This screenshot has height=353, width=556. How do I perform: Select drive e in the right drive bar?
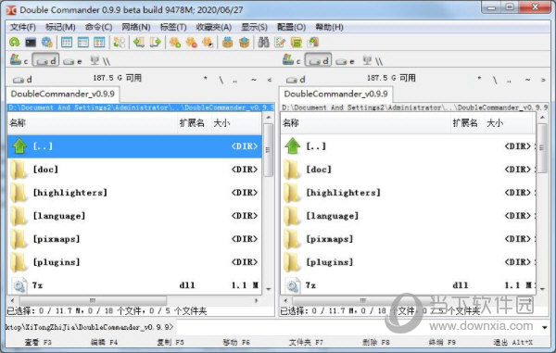346,61
